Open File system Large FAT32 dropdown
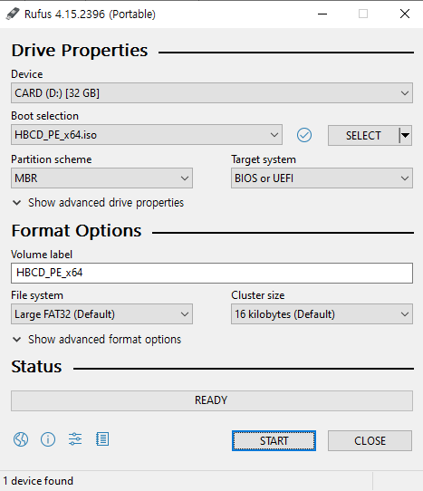 pyautogui.click(x=101, y=314)
